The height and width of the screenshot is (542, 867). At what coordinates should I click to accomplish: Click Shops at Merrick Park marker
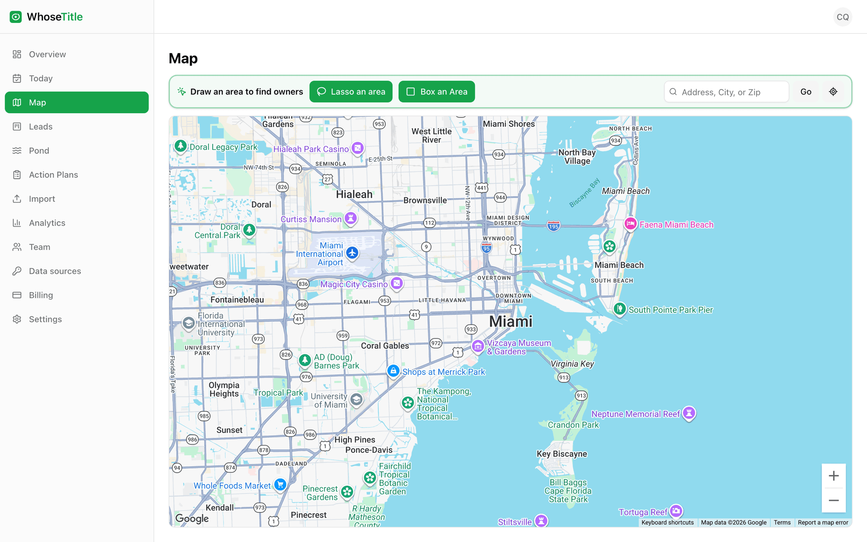393,371
